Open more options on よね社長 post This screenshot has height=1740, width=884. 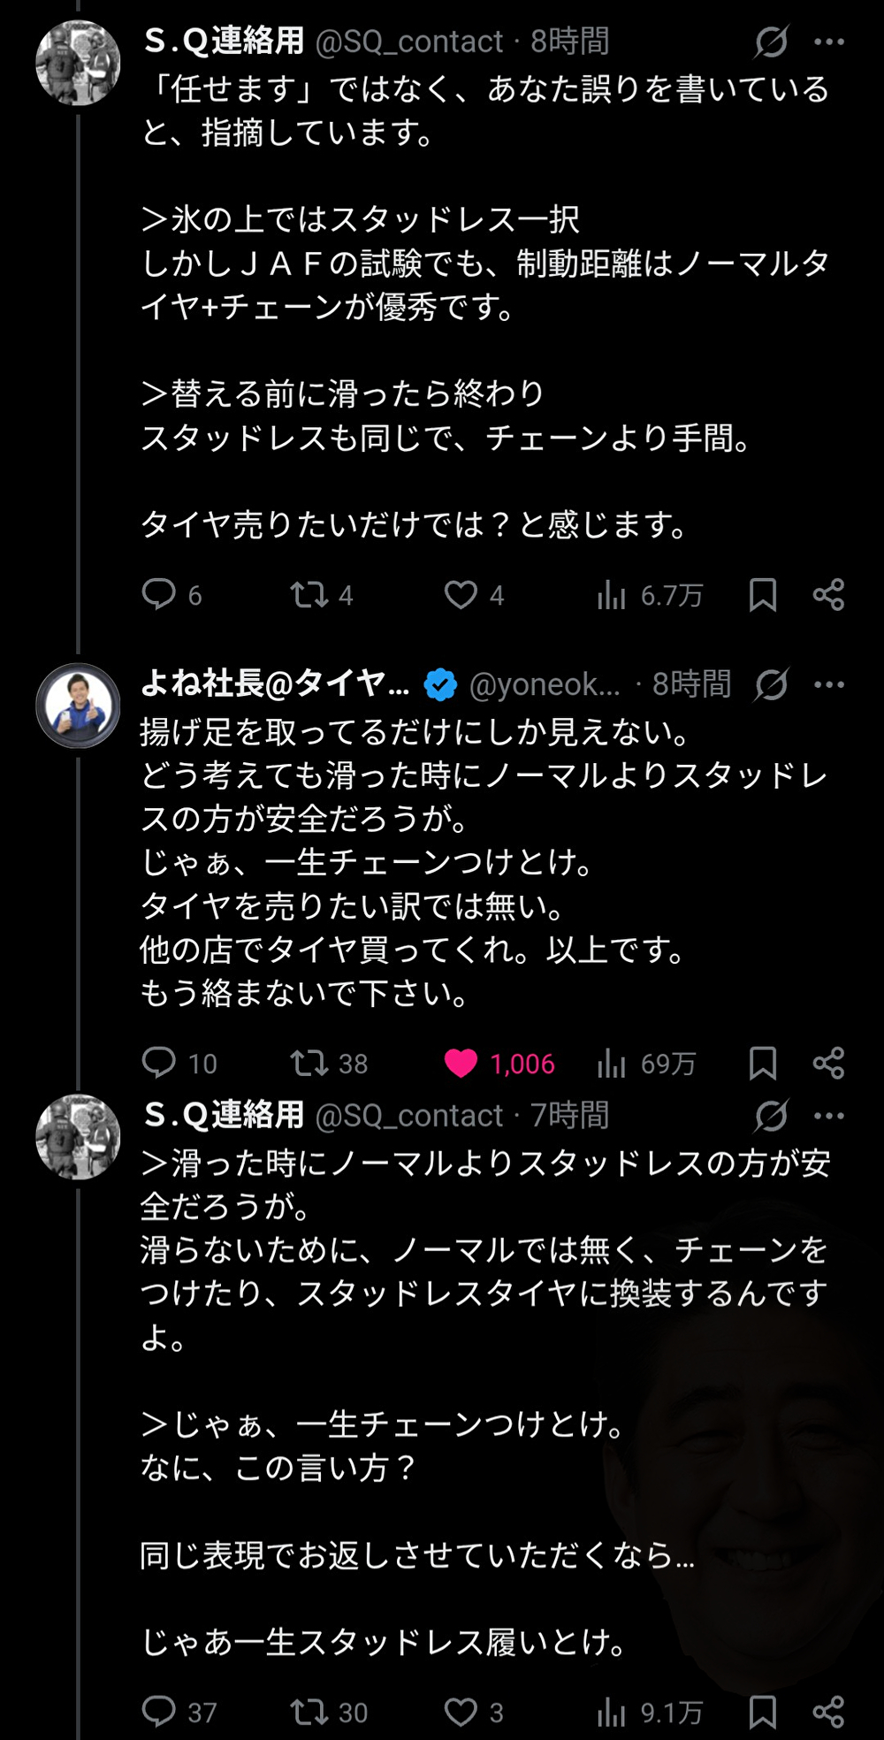(x=828, y=684)
